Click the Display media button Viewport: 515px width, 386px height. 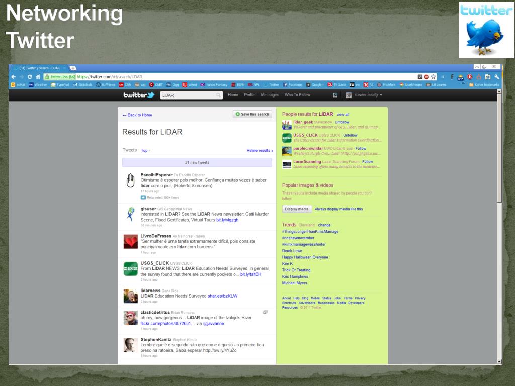(297, 209)
